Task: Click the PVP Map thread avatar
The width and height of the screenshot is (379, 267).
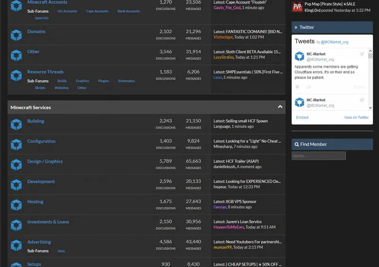Action: (297, 7)
